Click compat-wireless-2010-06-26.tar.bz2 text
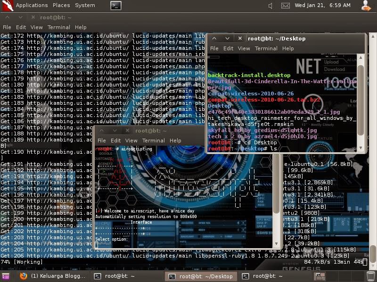The image size is (377, 282). 264,100
